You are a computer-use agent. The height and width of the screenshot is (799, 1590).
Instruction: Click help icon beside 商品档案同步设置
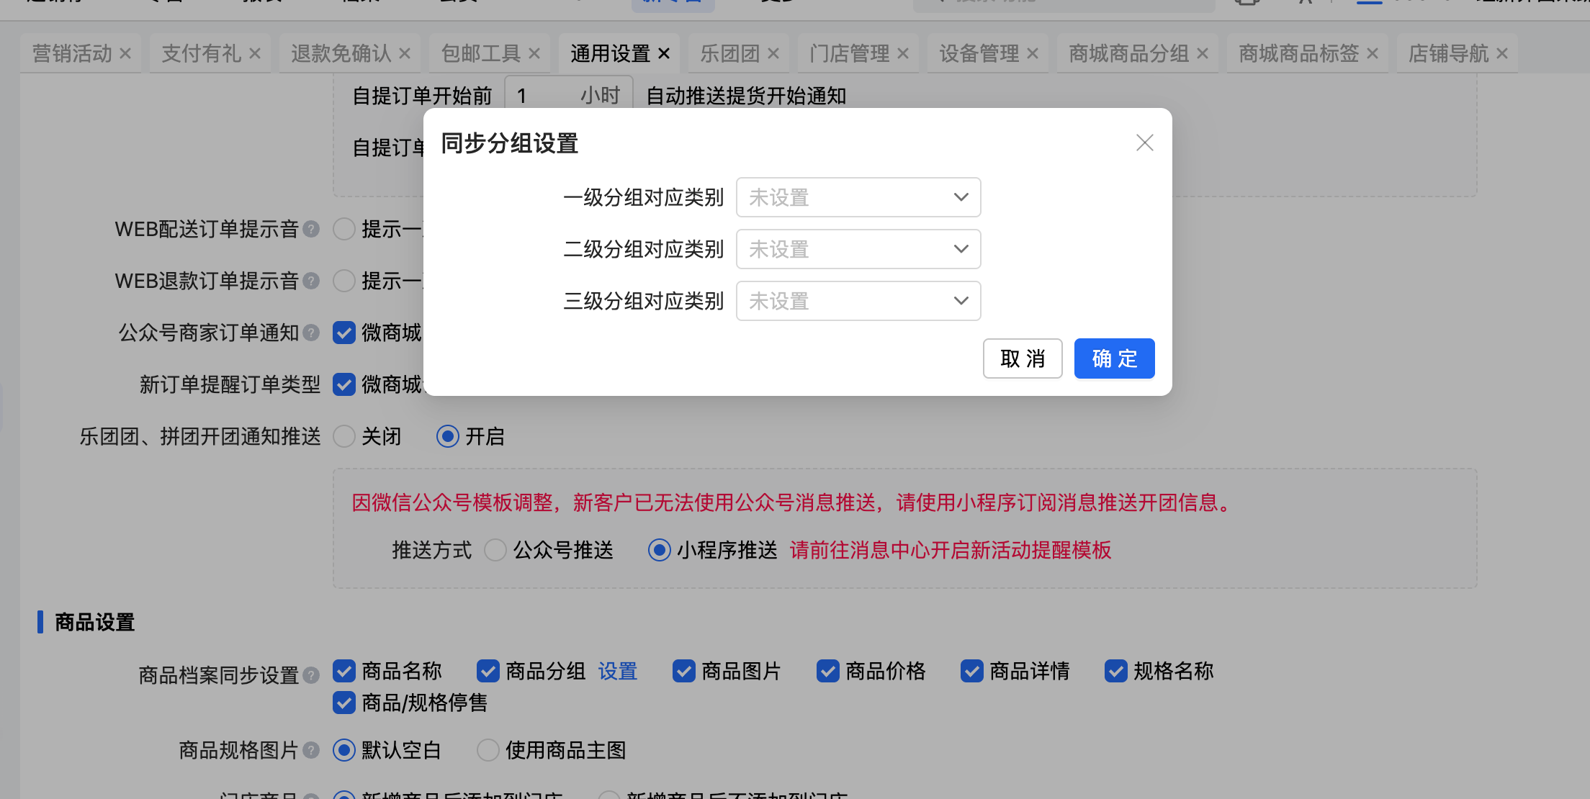311,675
